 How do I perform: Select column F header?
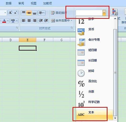(44, 40)
